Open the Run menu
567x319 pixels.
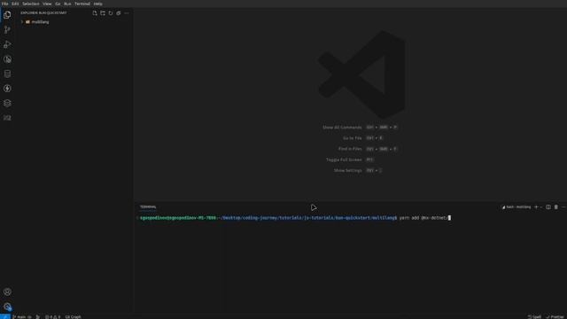(x=67, y=4)
